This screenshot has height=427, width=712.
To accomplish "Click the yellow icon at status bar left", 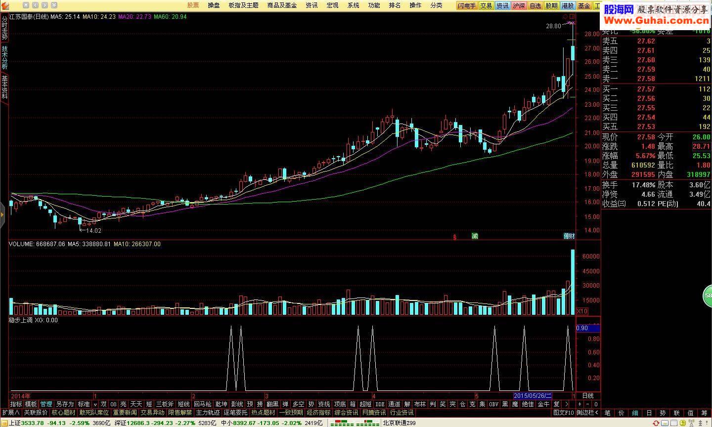I will (x=4, y=423).
